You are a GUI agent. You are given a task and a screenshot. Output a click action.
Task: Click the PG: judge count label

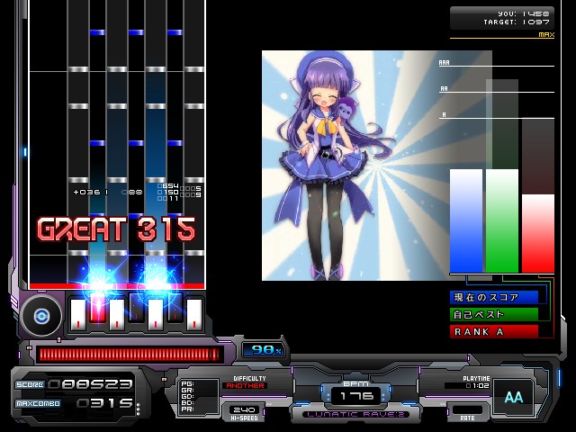click(x=187, y=384)
